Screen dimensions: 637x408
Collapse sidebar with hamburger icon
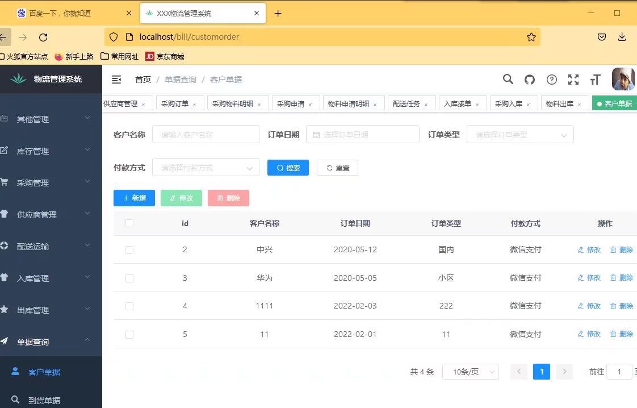tap(116, 80)
